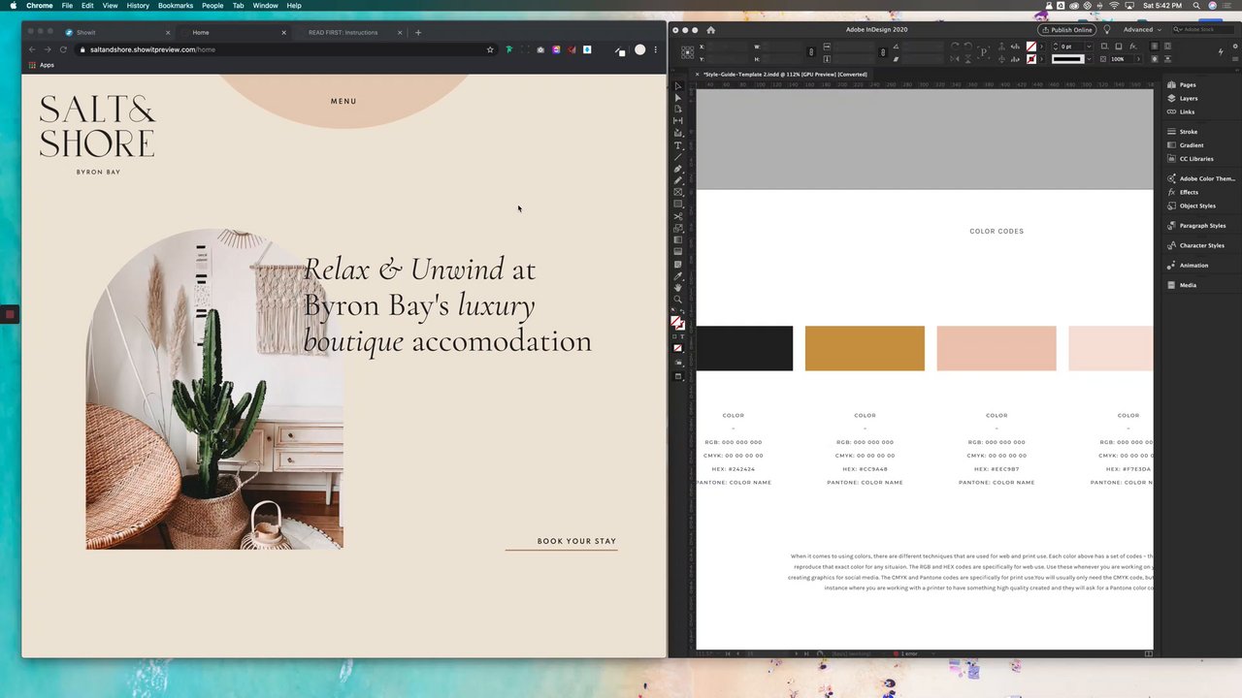Click the Publish Online button
The height and width of the screenshot is (698, 1242).
(1065, 30)
